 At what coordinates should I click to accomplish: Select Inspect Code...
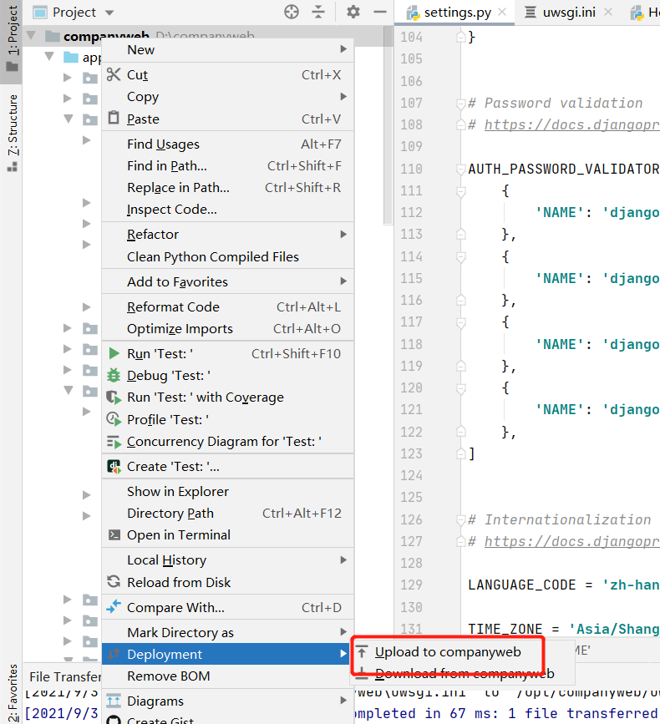click(x=228, y=210)
